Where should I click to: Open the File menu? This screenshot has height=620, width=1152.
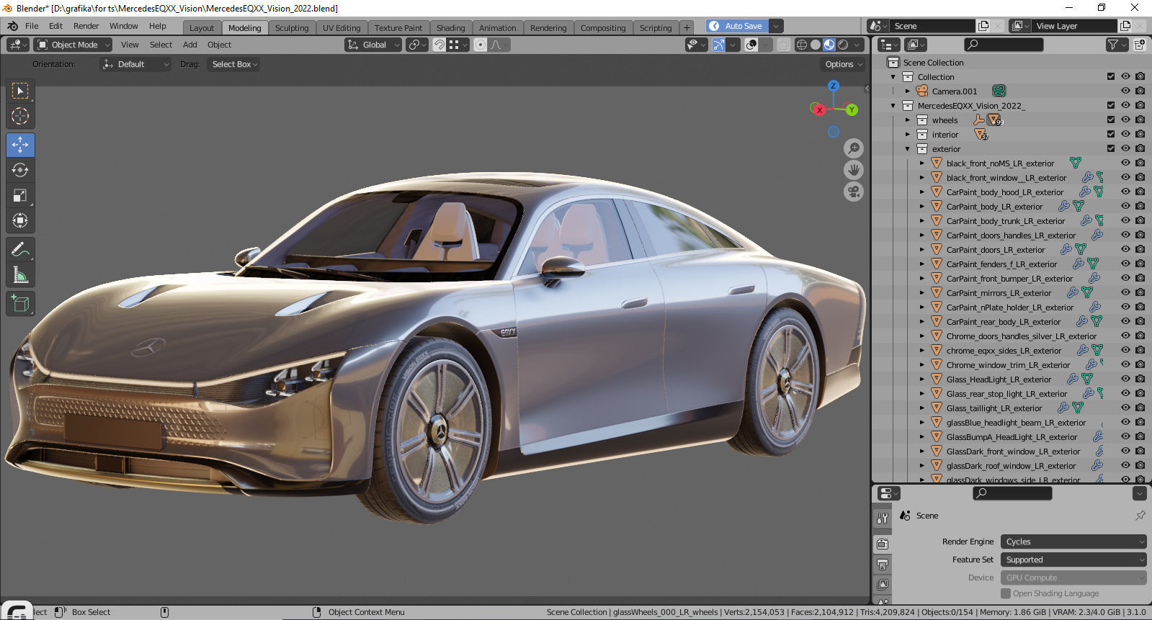point(32,26)
